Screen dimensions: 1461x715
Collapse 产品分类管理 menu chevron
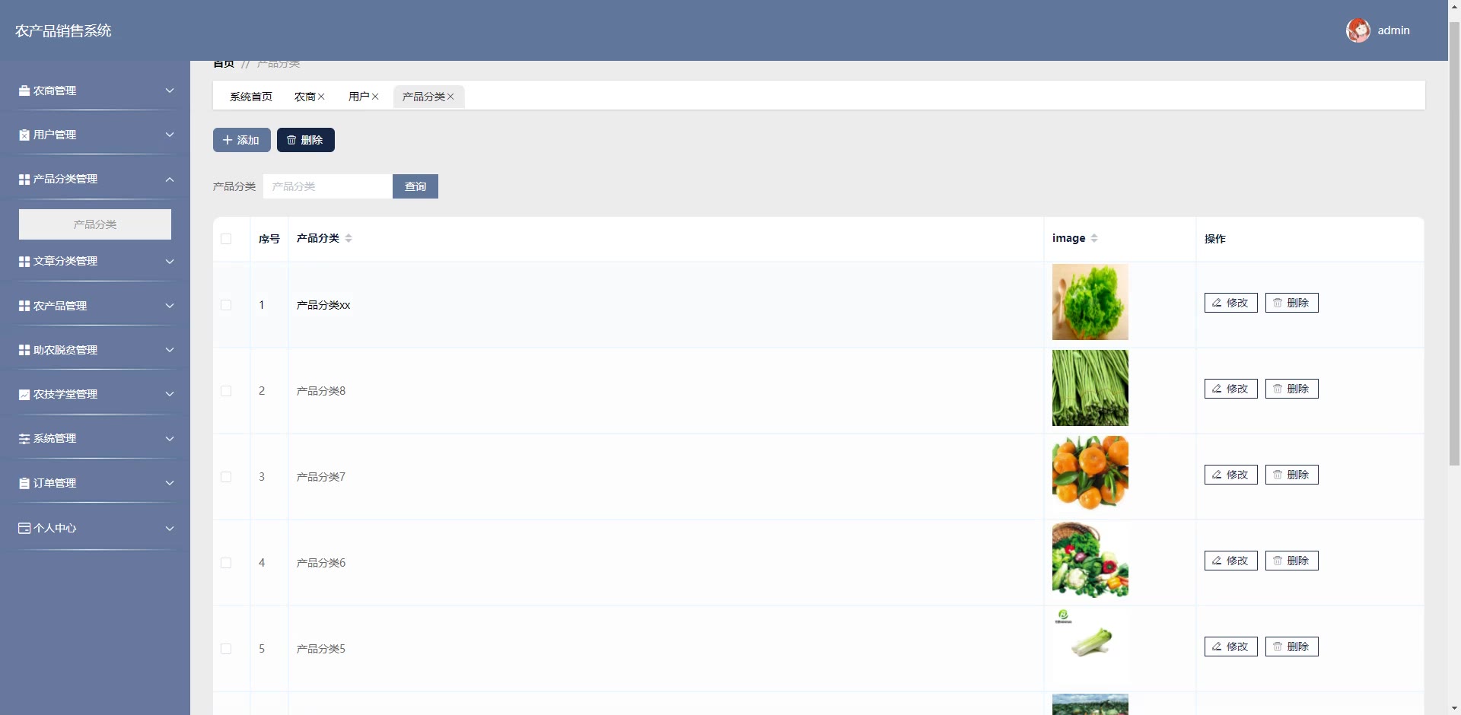pyautogui.click(x=170, y=180)
